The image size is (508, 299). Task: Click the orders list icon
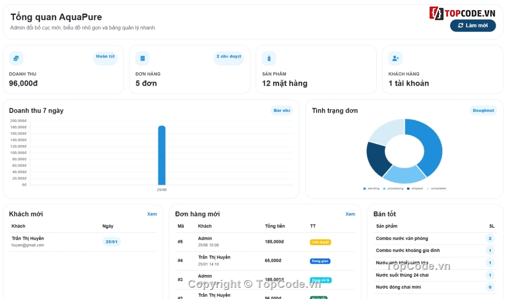143,59
